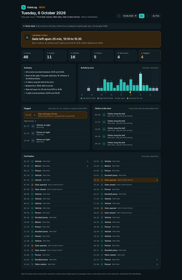The image size is (182, 280).
Task: Click the 'Full timeline' section heading
Action: 29,156
